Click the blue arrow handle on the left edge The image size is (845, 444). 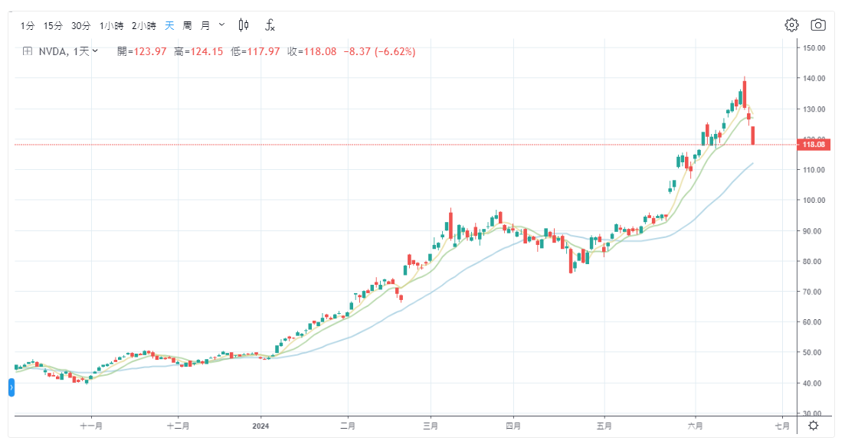(x=11, y=389)
